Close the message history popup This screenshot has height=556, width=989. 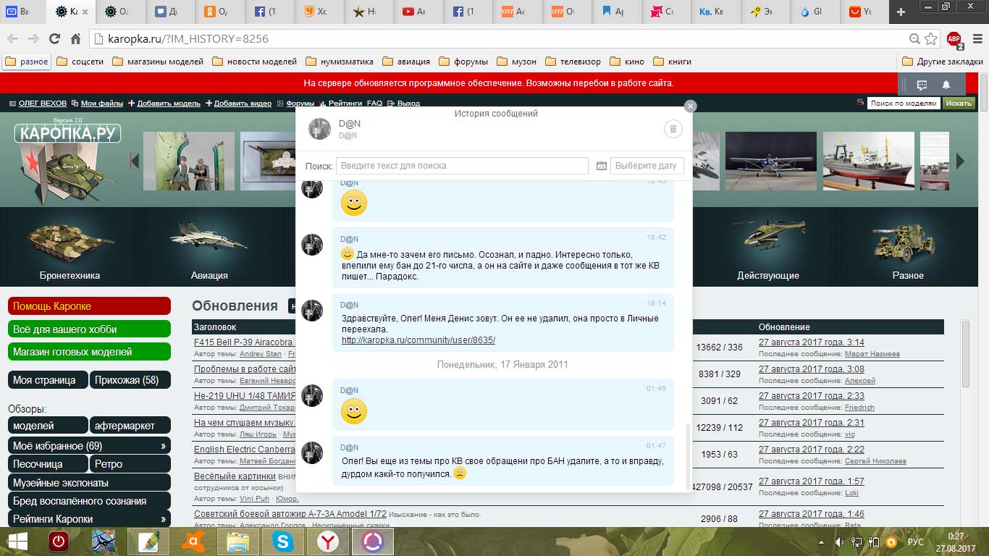point(690,106)
